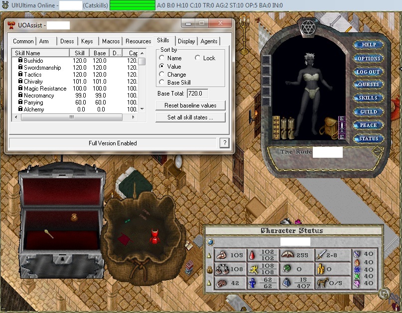Click the Base Total field
The width and height of the screenshot is (402, 313).
coord(197,94)
